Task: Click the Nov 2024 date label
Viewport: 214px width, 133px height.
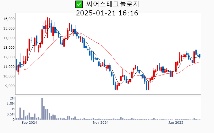Action: (x=101, y=123)
